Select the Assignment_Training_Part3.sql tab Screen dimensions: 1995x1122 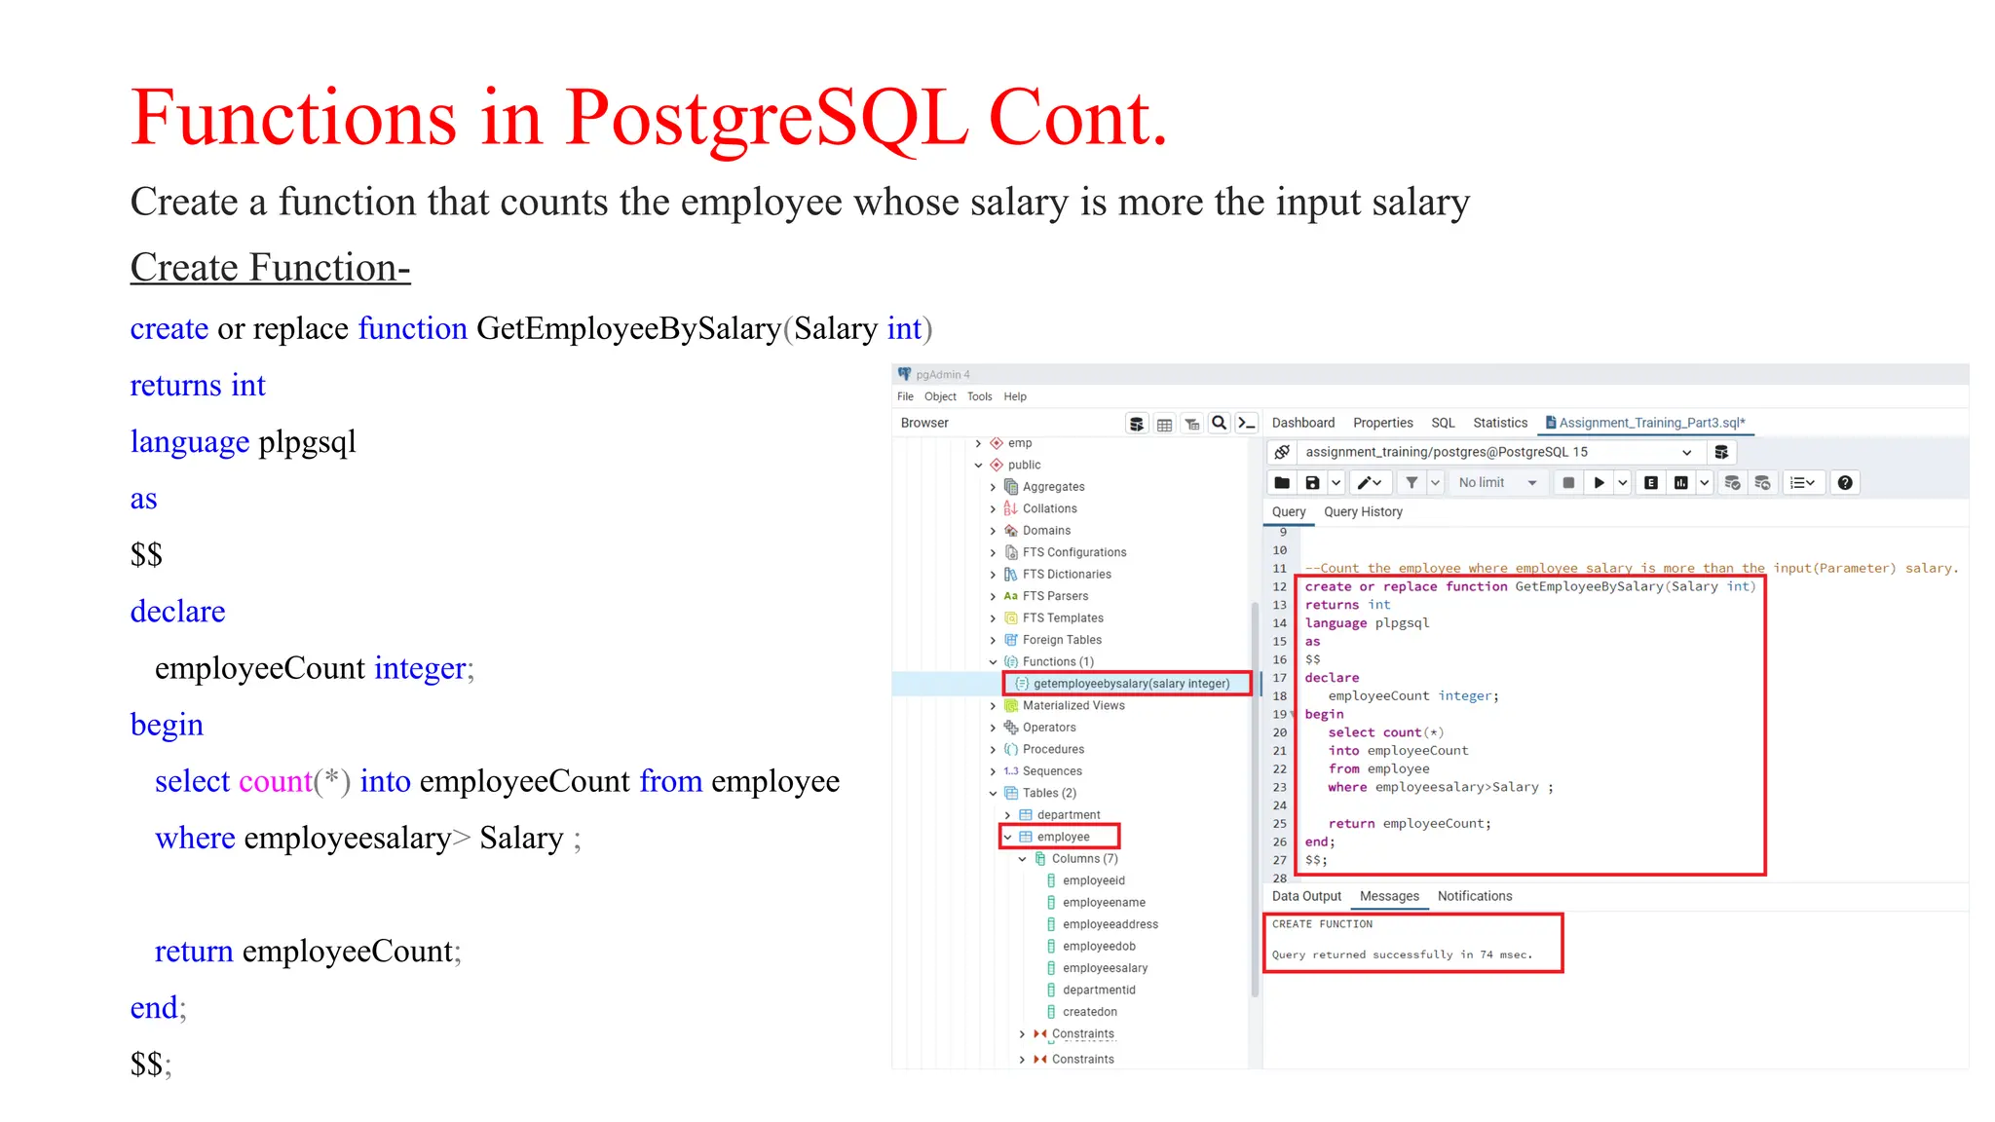(x=1646, y=423)
